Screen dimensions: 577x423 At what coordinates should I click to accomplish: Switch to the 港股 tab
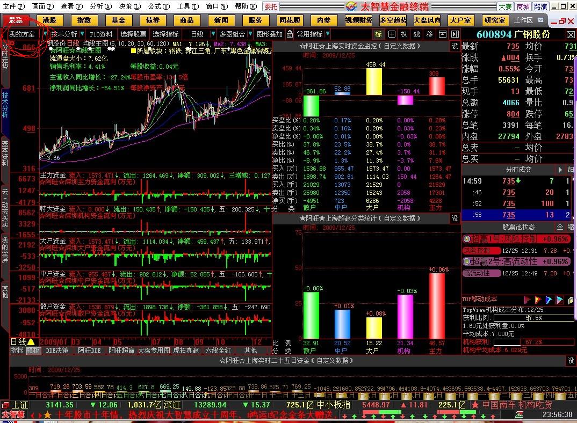point(50,20)
